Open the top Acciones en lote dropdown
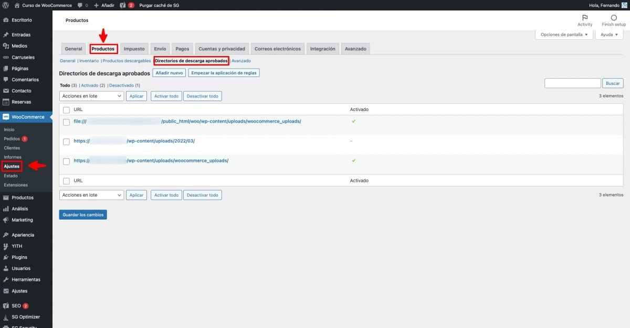630x328 pixels. (91, 96)
